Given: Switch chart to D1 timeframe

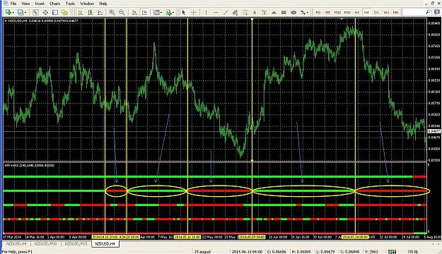Looking at the screenshot, I should 376,13.
